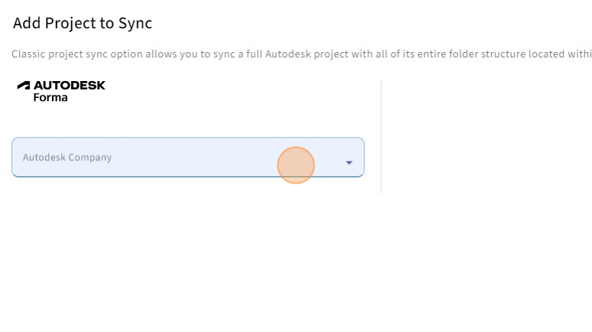Image resolution: width=592 pixels, height=332 pixels.
Task: Focus the Autodesk Company select field
Action: coord(153,158)
